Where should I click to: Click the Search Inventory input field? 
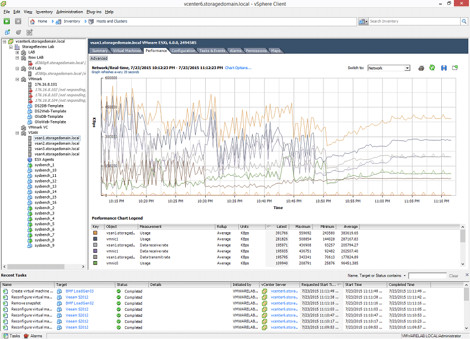click(414, 21)
